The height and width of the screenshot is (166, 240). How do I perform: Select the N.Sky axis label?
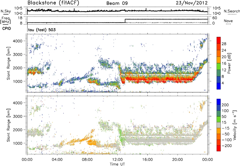click(x=6, y=11)
